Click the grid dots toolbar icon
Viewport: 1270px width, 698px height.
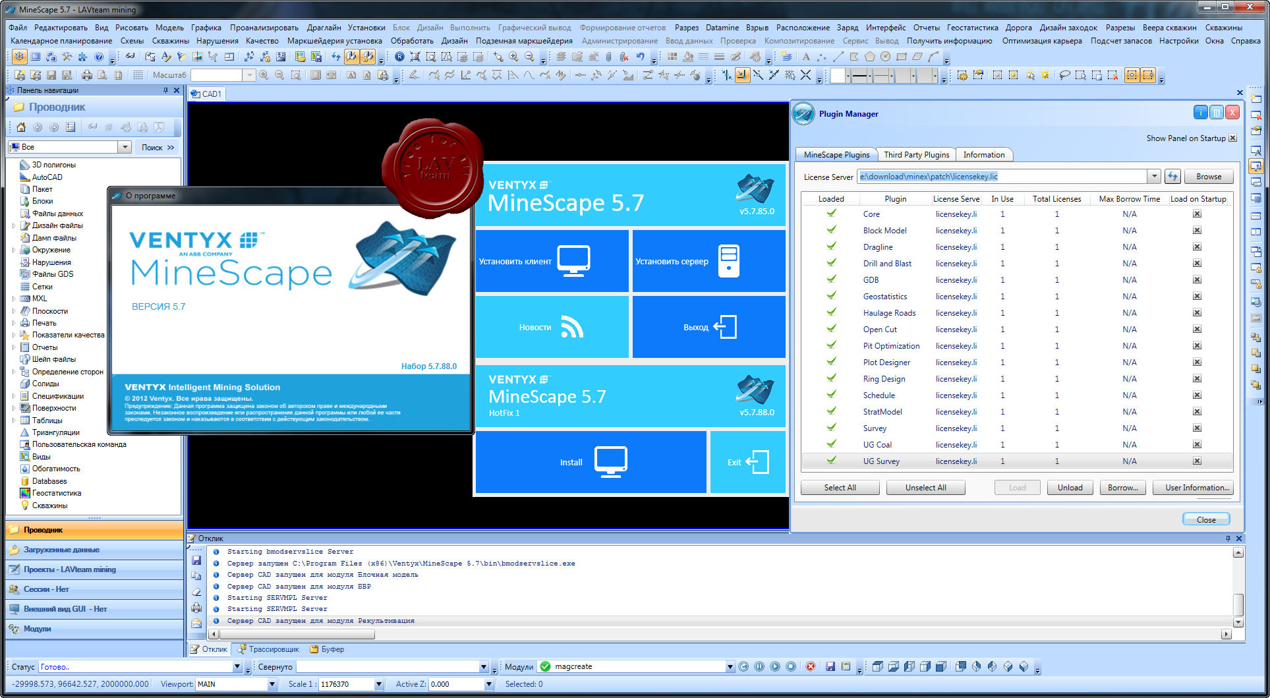138,76
